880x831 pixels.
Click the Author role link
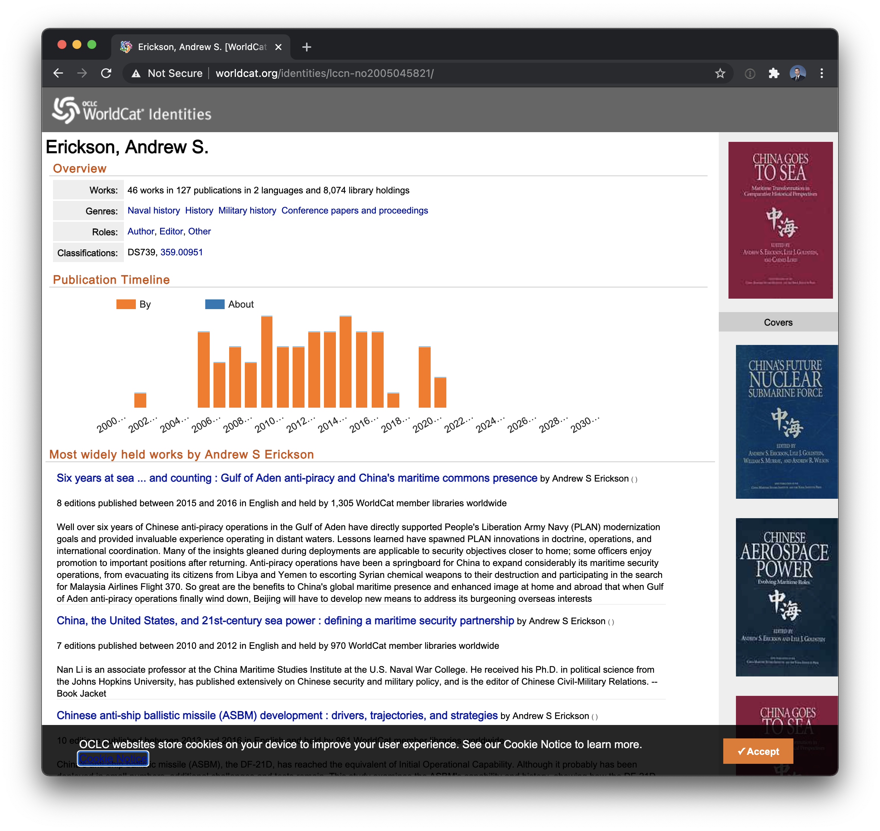[x=141, y=231]
